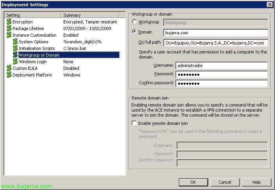Select Workgroup or Domain tree item
Image resolution: width=275 pixels, height=190 pixels.
(39, 55)
